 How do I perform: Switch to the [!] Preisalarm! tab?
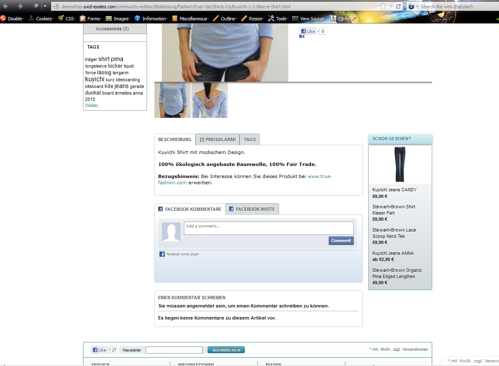[x=218, y=139]
